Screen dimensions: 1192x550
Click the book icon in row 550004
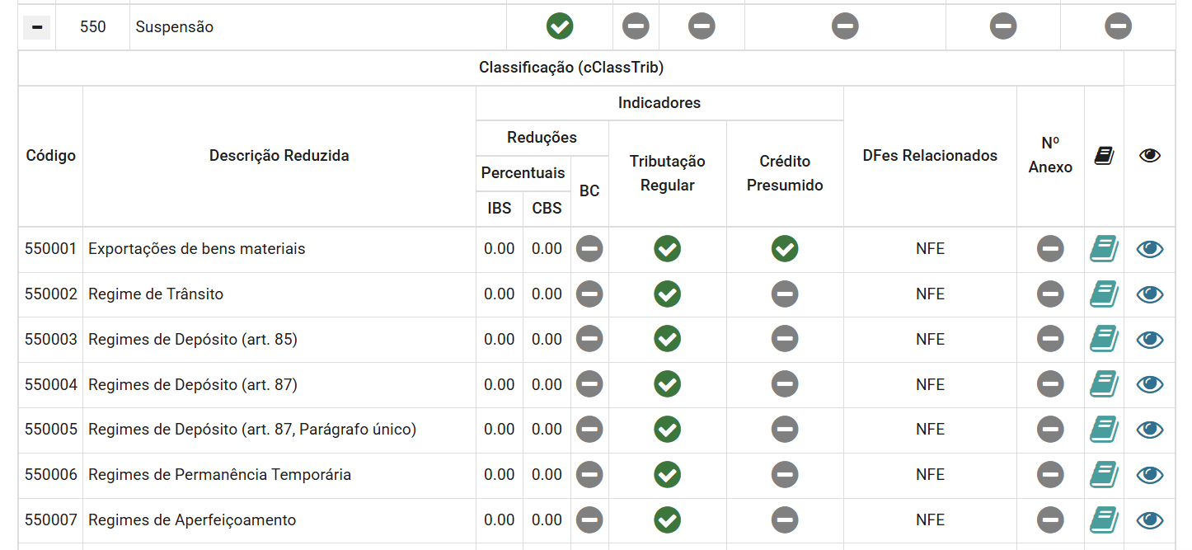(x=1104, y=384)
